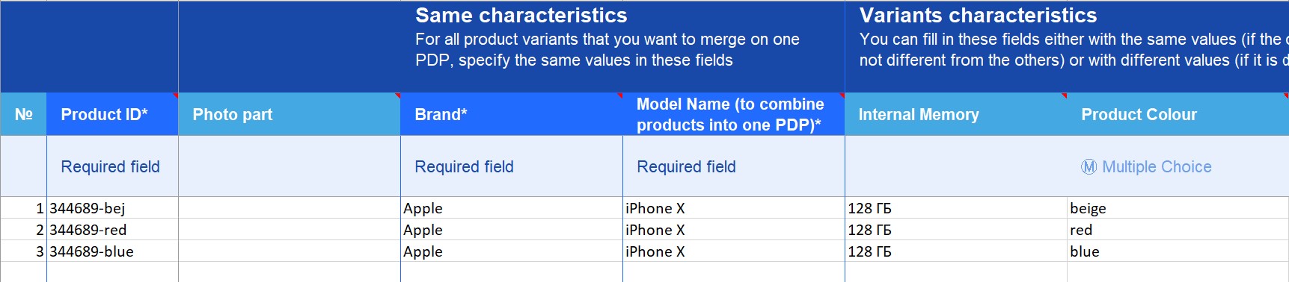
Task: Select the Model Name column header
Action: (734, 114)
